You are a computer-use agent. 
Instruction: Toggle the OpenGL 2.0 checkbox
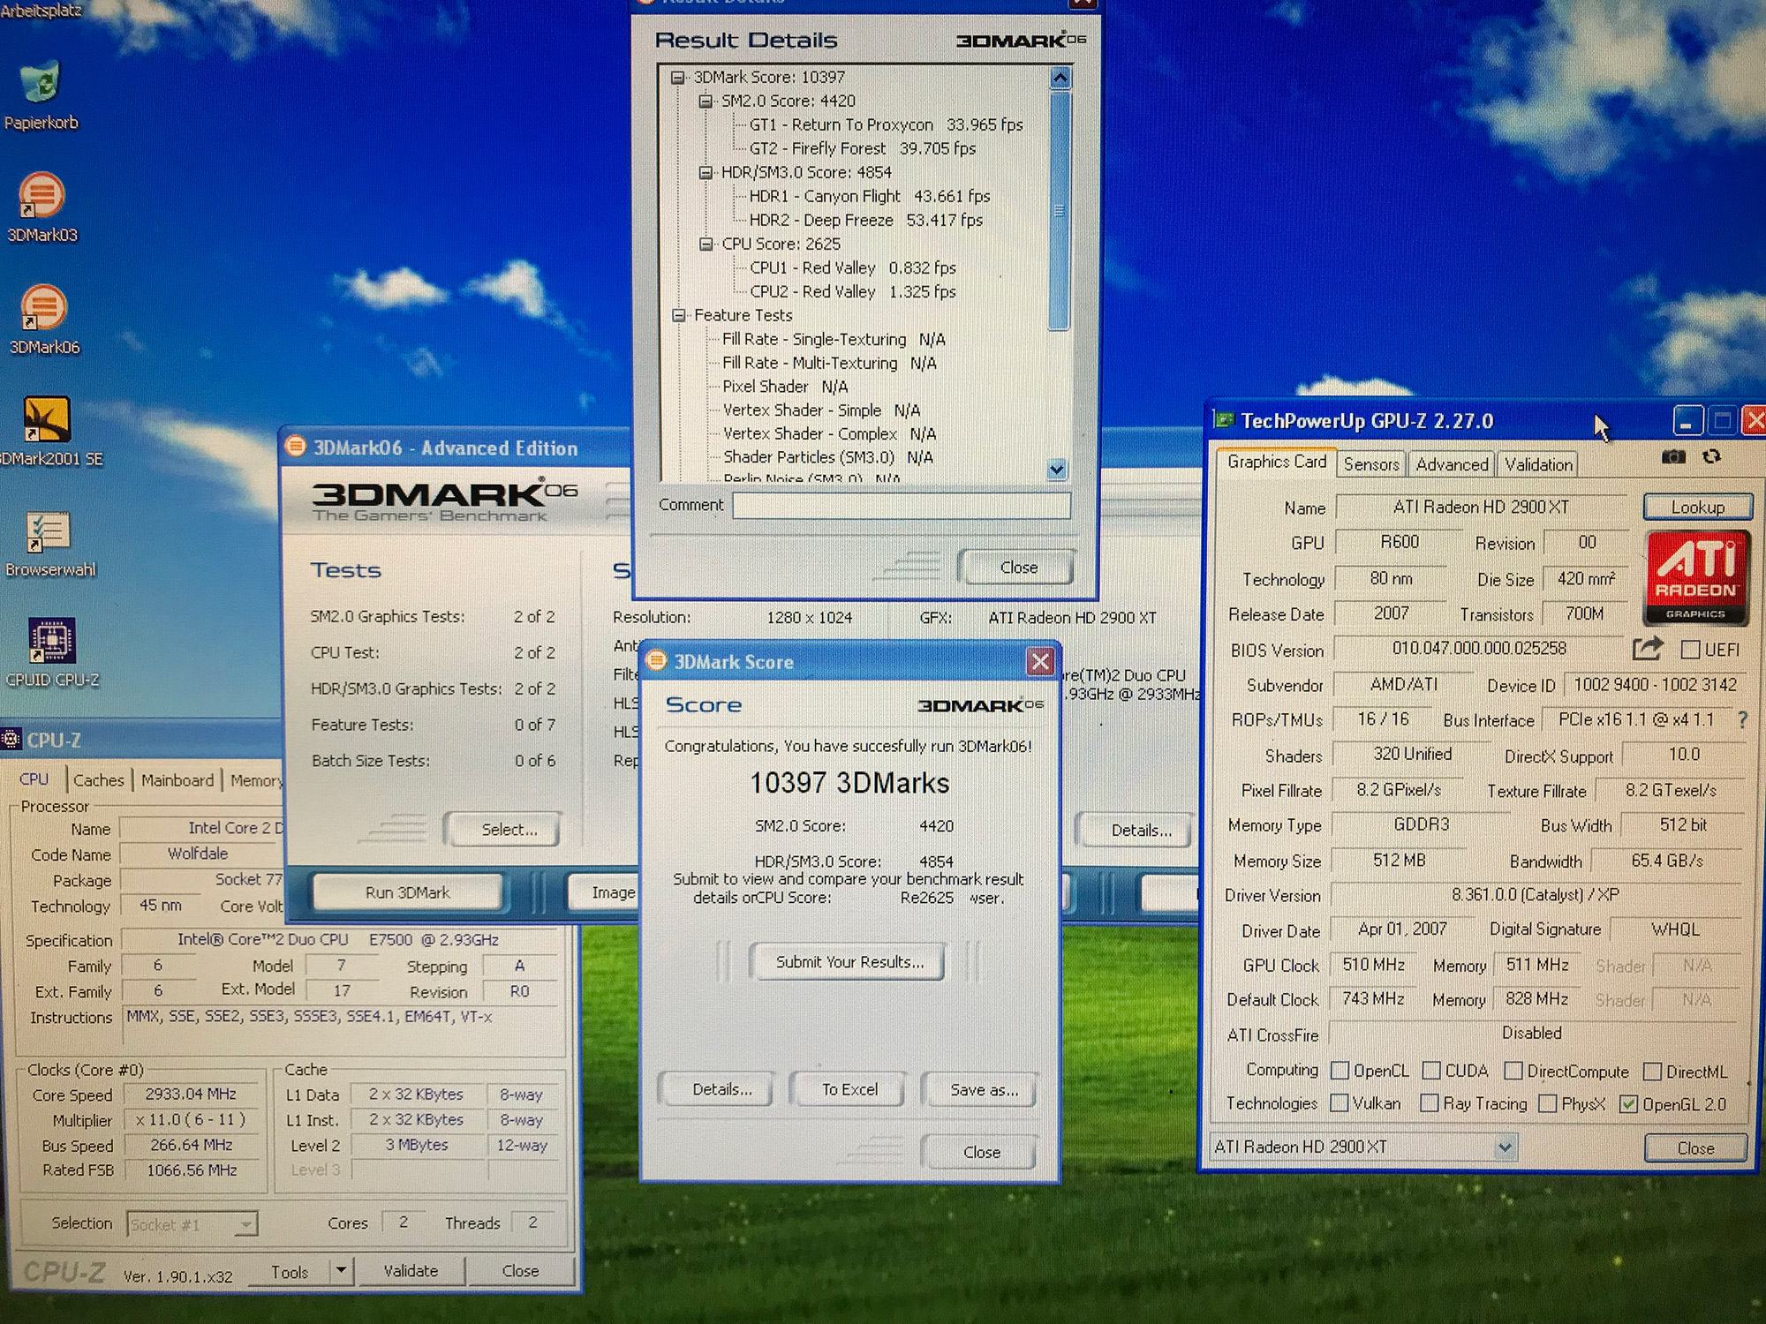(x=1629, y=1104)
